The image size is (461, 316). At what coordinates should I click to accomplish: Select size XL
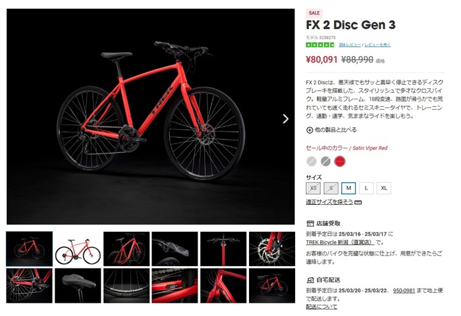384,188
